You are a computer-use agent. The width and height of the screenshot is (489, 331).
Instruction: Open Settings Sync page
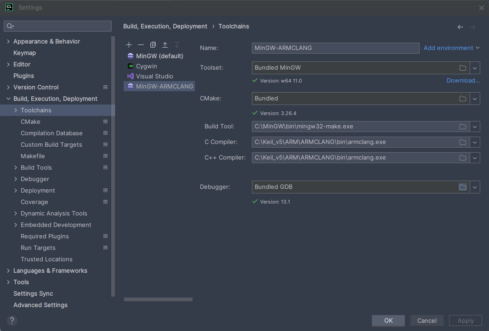[33, 294]
